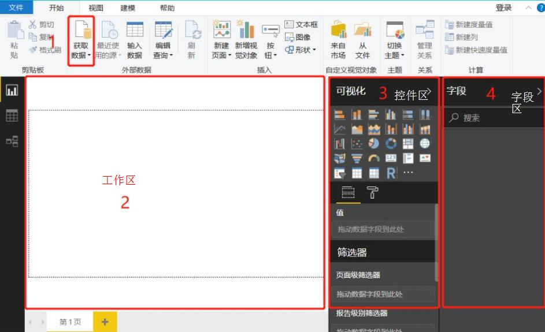Select the slicer visual

[x=339, y=173]
